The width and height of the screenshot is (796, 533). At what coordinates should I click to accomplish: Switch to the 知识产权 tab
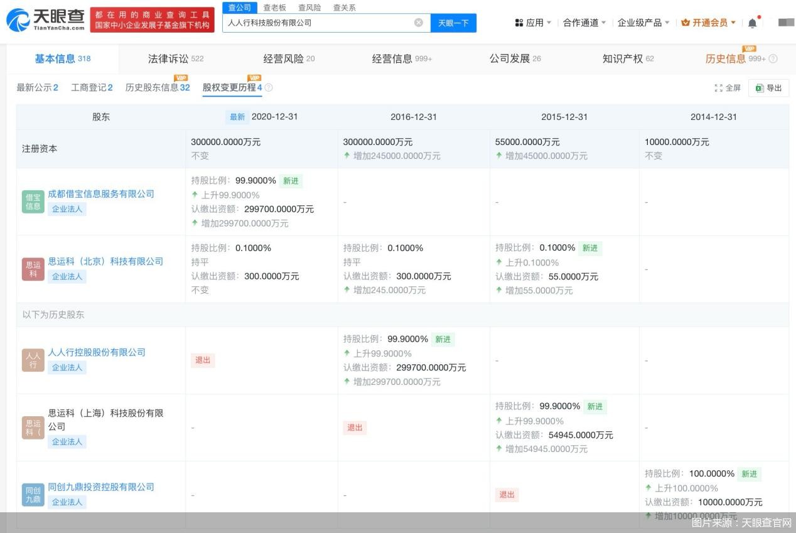628,58
